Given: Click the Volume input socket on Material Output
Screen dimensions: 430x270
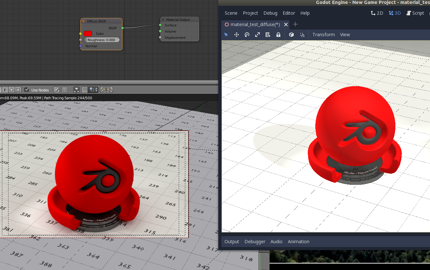Looking at the screenshot, I should pyautogui.click(x=160, y=31).
